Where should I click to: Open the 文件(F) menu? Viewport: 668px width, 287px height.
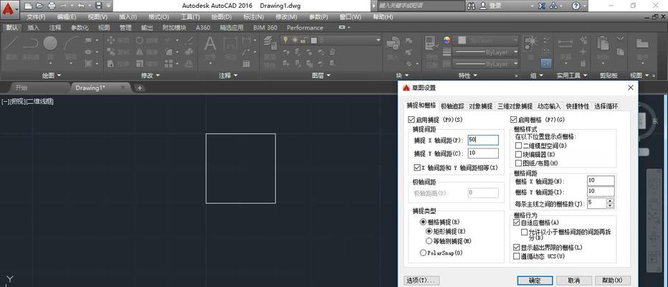[x=37, y=17]
